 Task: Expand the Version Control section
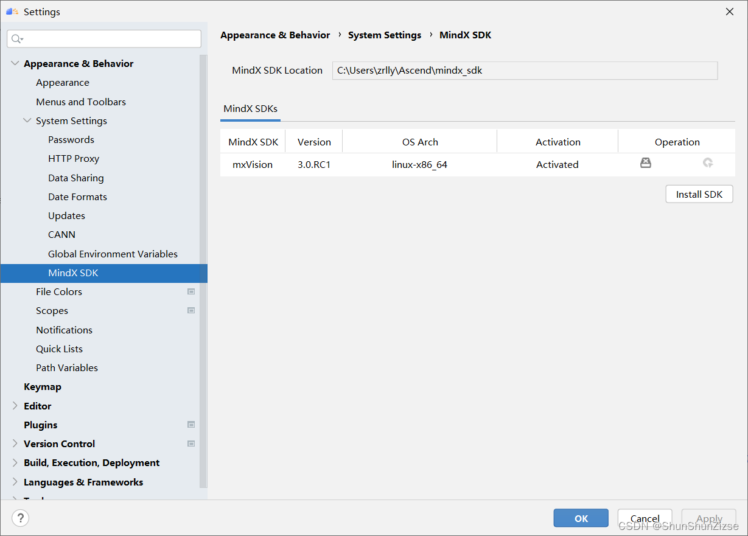tap(15, 444)
